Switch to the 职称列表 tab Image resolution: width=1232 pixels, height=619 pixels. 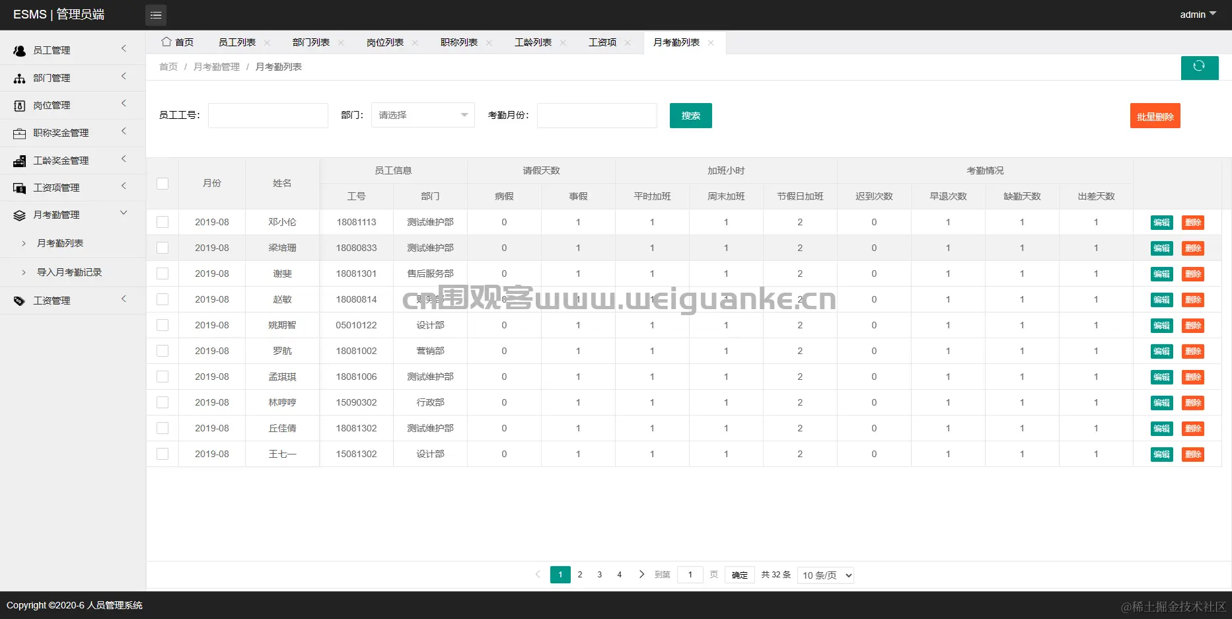[459, 42]
